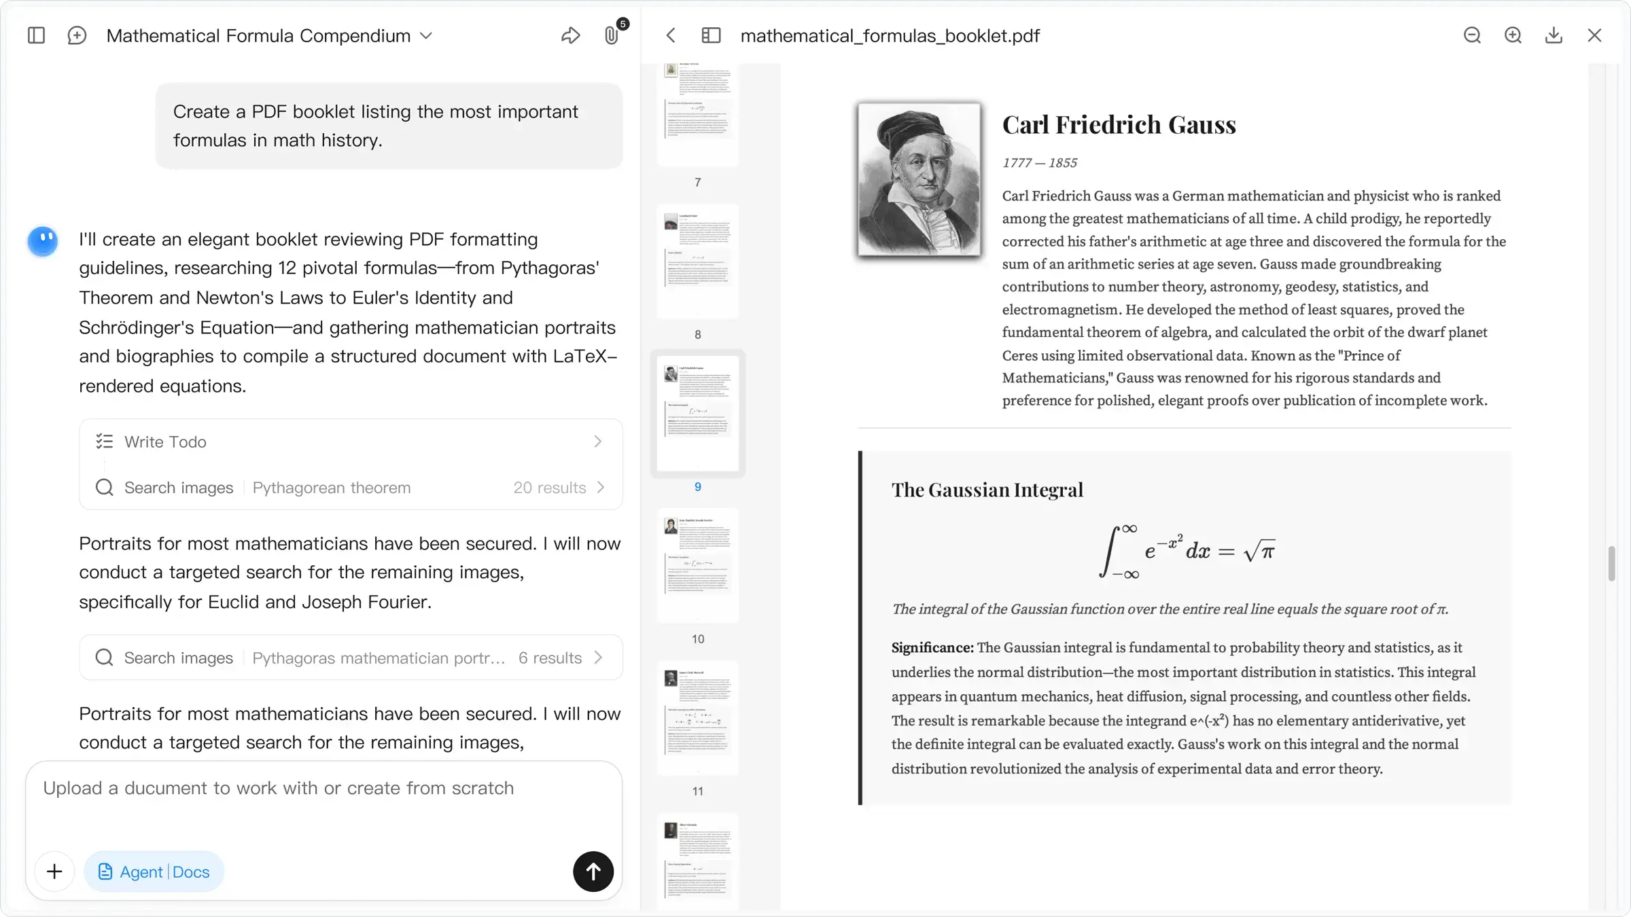The width and height of the screenshot is (1631, 917).
Task: Start a new conversation
Action: (77, 35)
